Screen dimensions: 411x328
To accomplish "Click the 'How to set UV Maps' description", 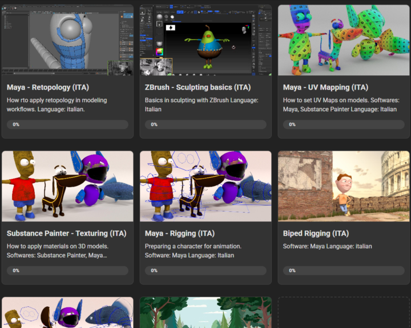I will (x=341, y=105).
